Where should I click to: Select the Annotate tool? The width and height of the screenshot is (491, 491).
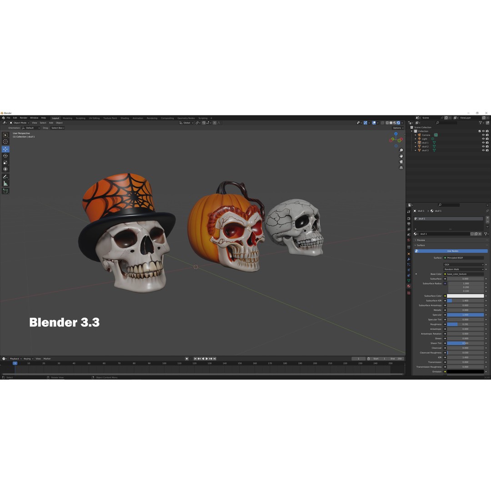[5, 176]
